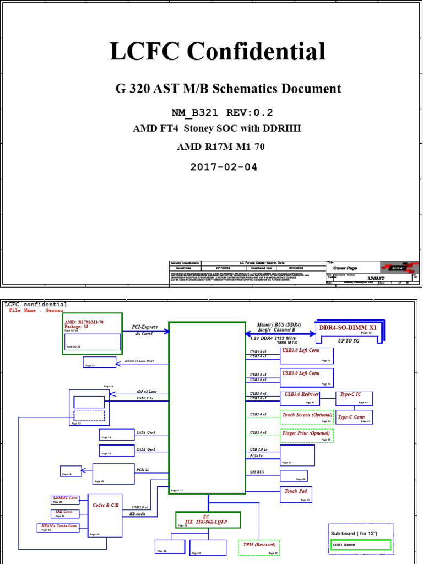The height and width of the screenshot is (564, 423).
Task: Select the "USB3.0 Redriver" block
Action: point(300,399)
